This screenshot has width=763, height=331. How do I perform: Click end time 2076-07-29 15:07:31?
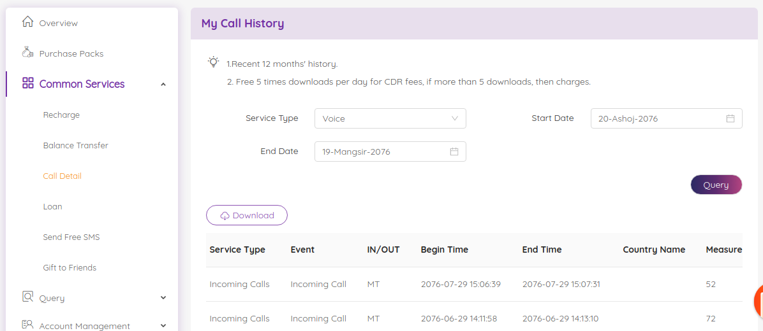[561, 284]
